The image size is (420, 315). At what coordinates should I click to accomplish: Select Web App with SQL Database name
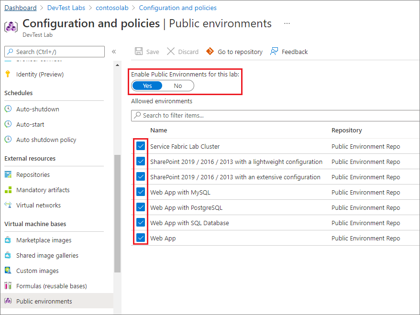[x=189, y=223]
